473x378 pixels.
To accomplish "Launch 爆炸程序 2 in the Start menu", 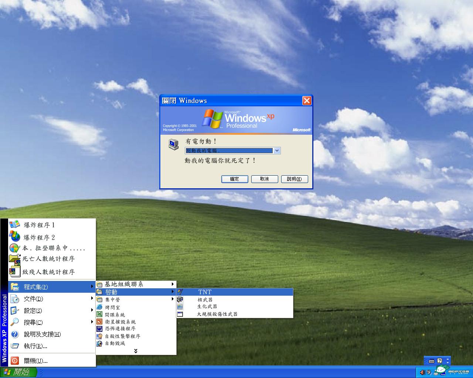I will tap(52, 237).
